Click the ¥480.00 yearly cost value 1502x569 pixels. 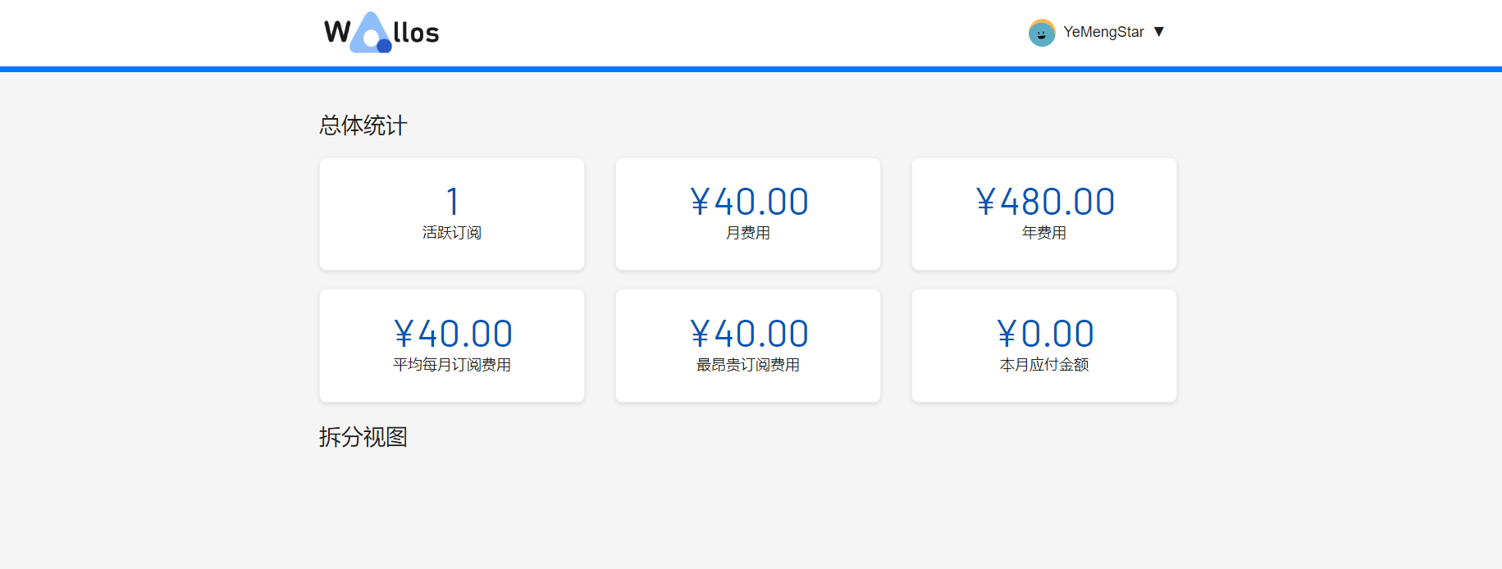pos(1044,202)
